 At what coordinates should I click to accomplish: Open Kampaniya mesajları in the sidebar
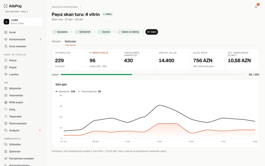tap(23, 159)
